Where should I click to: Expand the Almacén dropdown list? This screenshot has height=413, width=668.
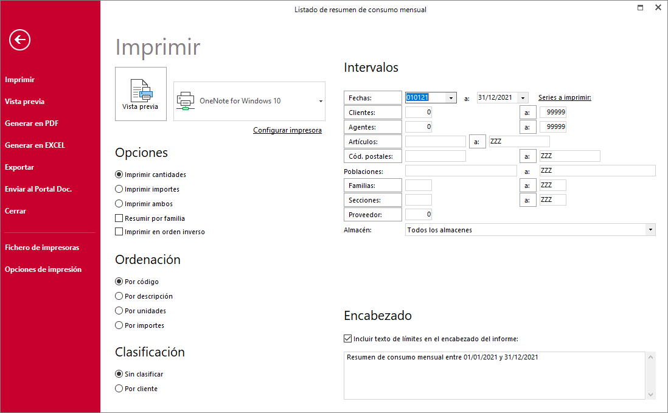coord(650,229)
